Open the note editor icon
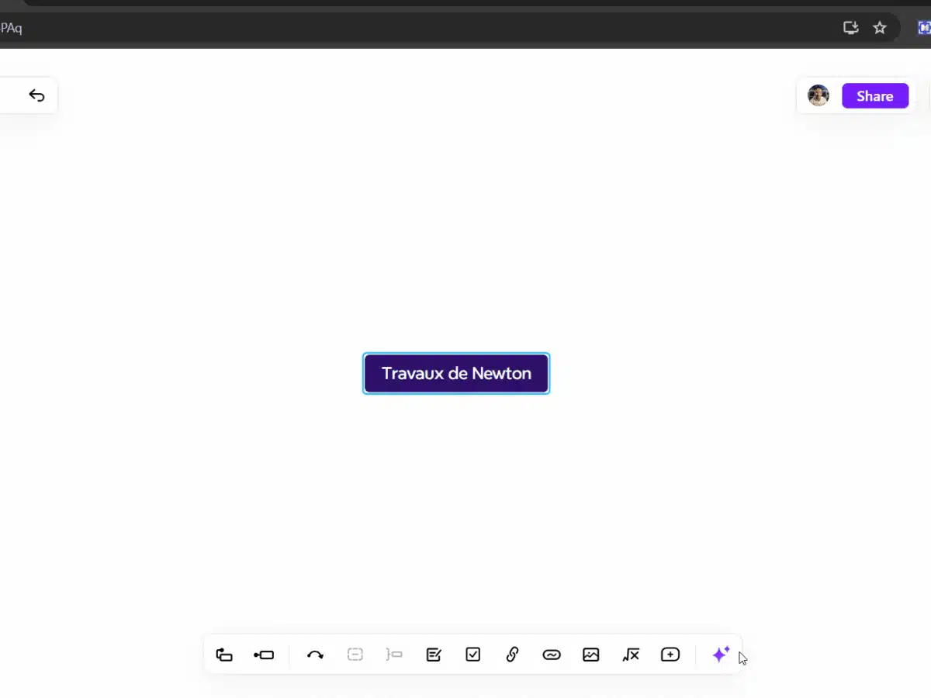931x698 pixels. coord(434,655)
